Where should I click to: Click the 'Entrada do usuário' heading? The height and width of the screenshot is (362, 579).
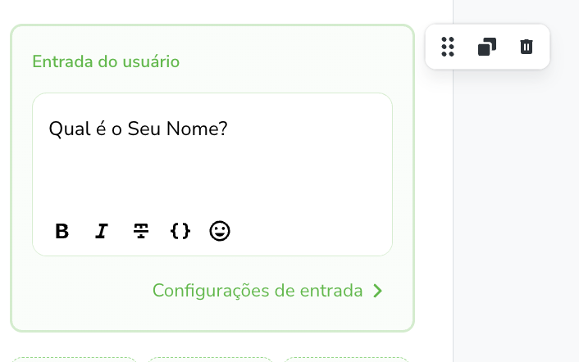[106, 61]
